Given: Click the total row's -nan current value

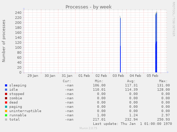Looking at the screenshot, I should coord(69,120).
